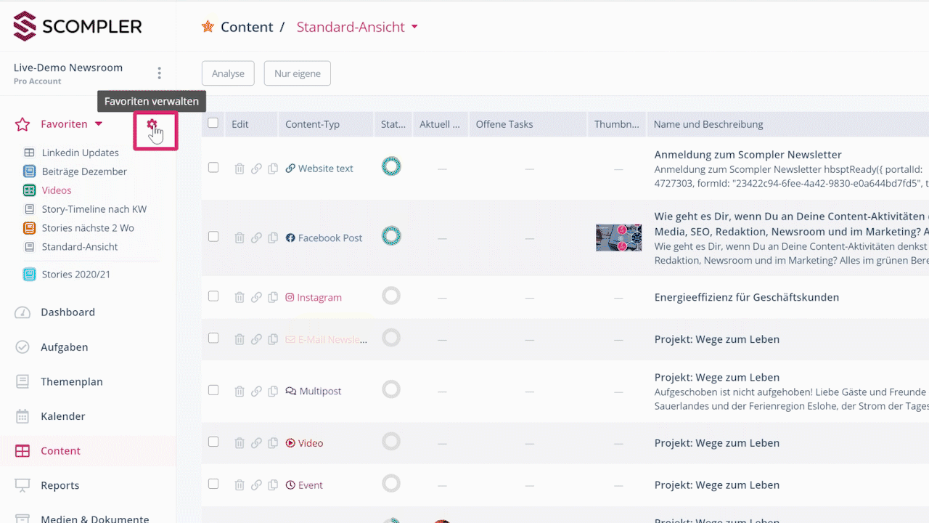Select the Facebook Post row checkbox
Screen dimensions: 929x523
click(213, 237)
